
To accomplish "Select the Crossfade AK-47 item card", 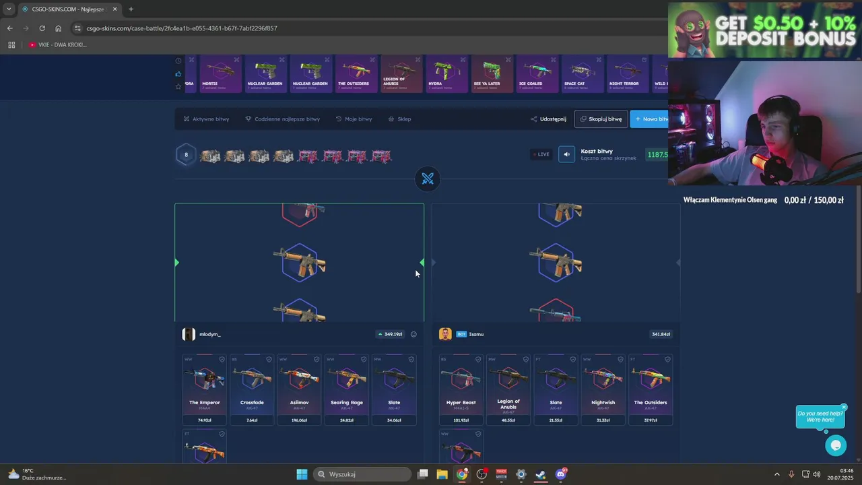I will click(x=252, y=390).
